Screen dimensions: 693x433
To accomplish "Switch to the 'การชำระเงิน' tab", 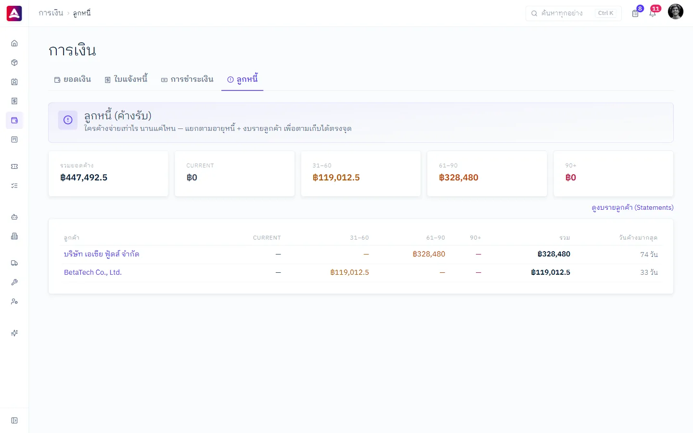I will click(x=187, y=79).
